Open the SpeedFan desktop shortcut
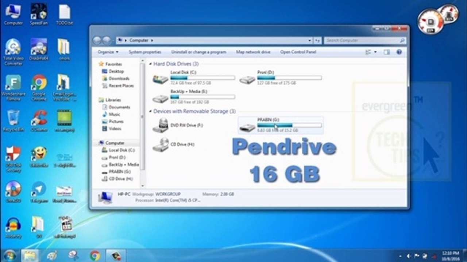 39,15
